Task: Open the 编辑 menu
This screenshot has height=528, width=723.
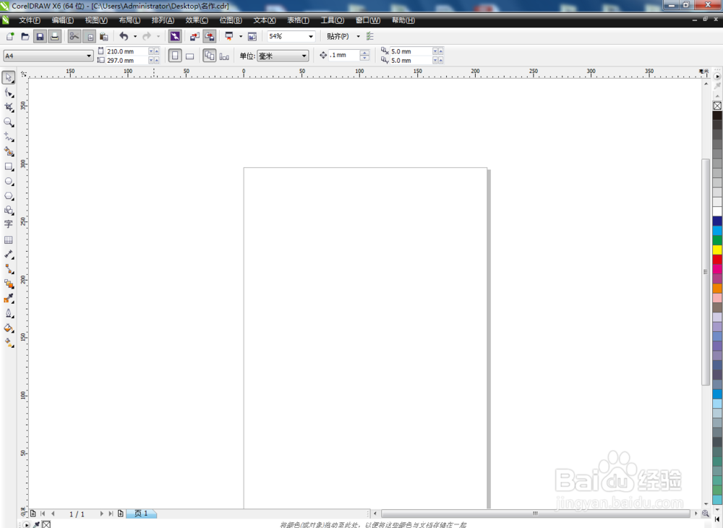Action: (x=63, y=20)
